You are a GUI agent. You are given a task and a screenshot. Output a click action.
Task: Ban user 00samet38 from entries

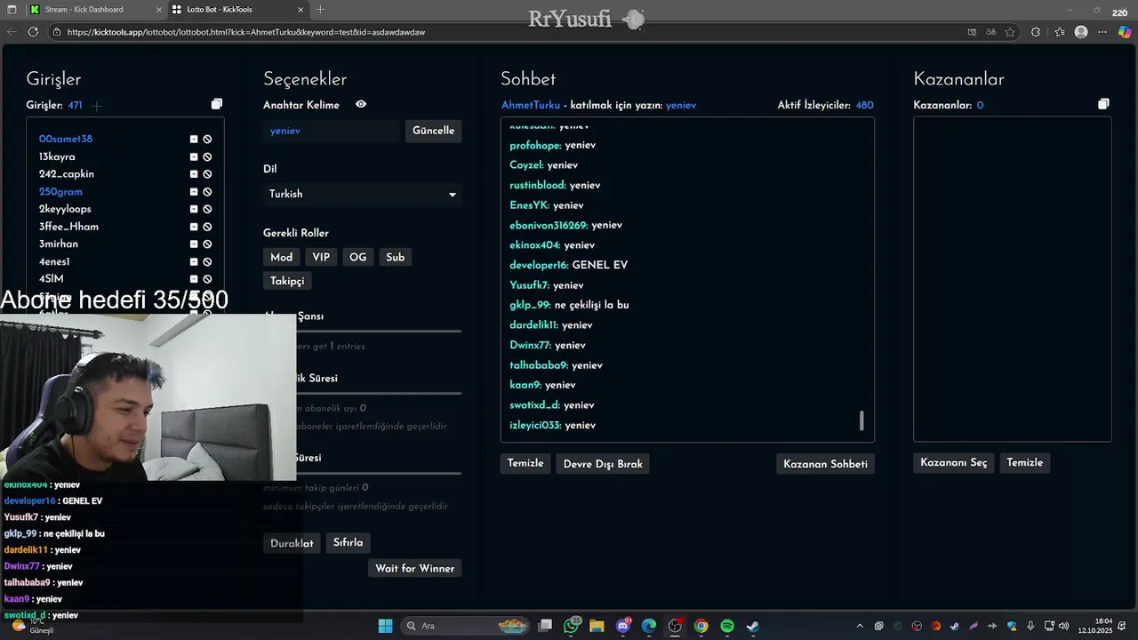207,140
